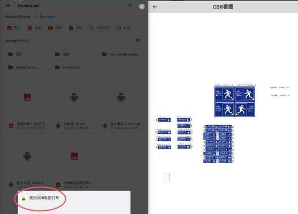This screenshot has width=298, height=214.
Task: Tap the stacked blue direction signs group in CDR view
Action: [218, 144]
